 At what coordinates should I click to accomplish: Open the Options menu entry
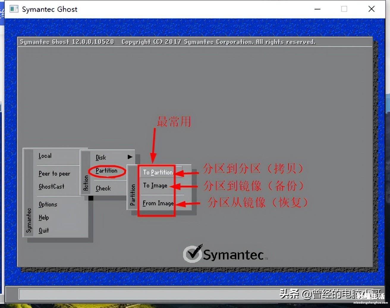(48, 204)
